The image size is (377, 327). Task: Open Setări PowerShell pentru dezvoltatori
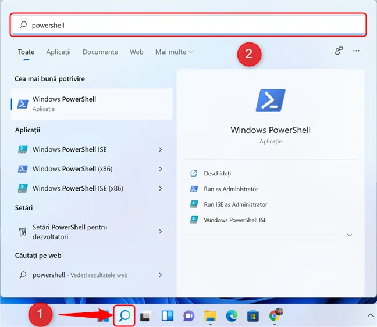pos(70,232)
